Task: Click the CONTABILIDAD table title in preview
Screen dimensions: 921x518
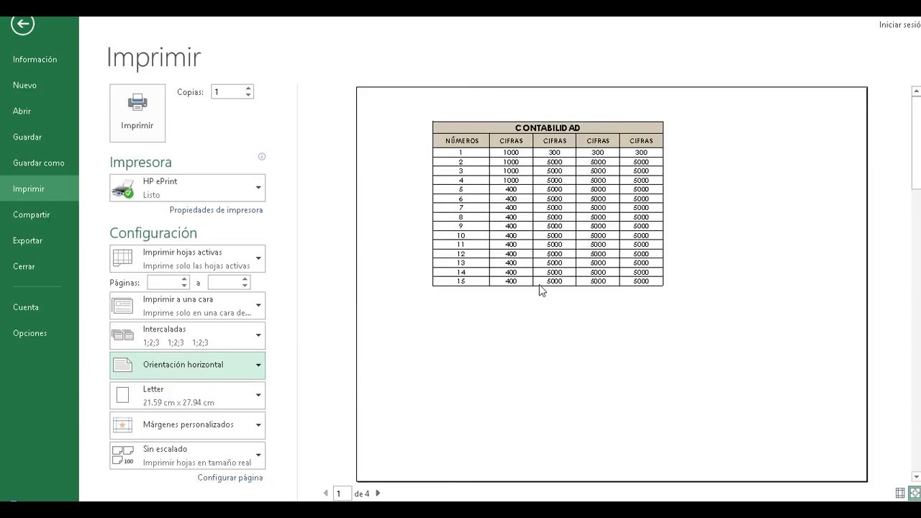Action: (x=548, y=128)
